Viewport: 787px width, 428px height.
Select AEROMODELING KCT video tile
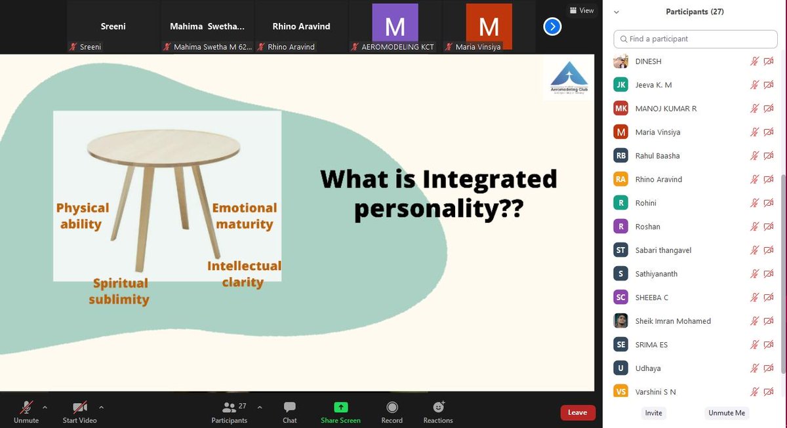(395, 26)
